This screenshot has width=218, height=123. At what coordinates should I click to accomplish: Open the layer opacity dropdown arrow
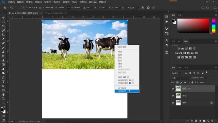(206, 78)
